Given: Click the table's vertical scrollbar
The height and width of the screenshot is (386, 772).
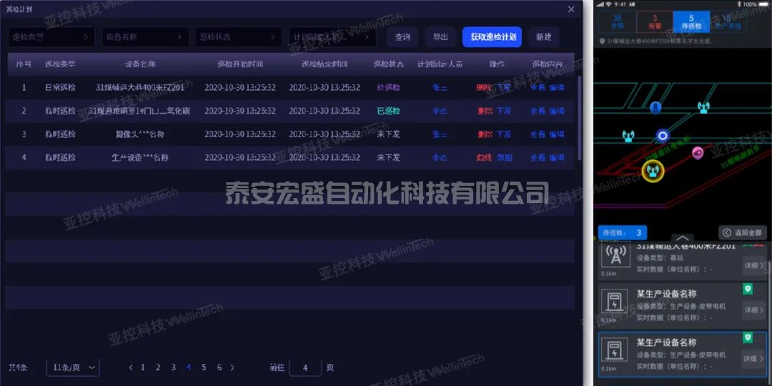Looking at the screenshot, I should click(x=579, y=118).
